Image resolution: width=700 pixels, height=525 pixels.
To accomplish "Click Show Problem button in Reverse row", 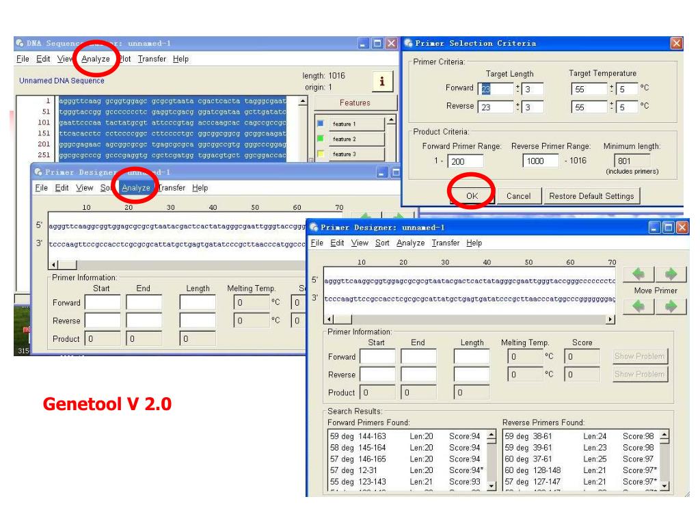I will point(640,374).
